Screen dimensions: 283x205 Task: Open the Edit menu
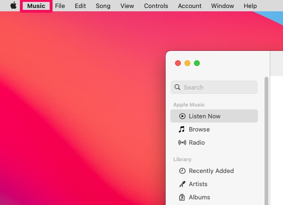[x=80, y=6]
